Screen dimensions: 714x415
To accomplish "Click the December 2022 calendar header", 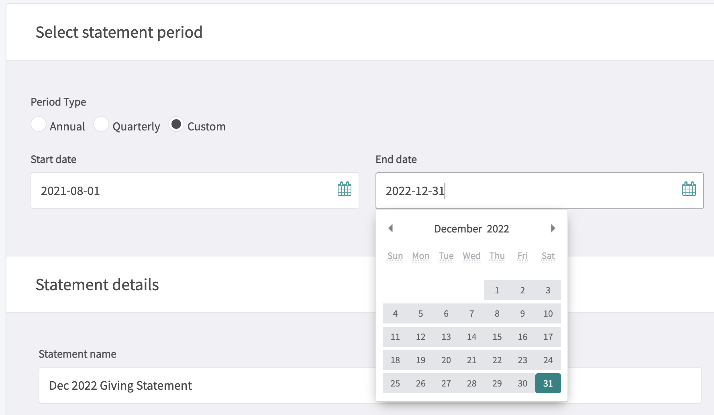I will (471, 229).
